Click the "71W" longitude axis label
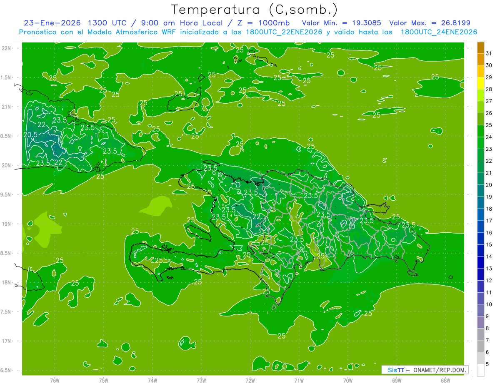The image size is (500, 386). pyautogui.click(x=299, y=380)
